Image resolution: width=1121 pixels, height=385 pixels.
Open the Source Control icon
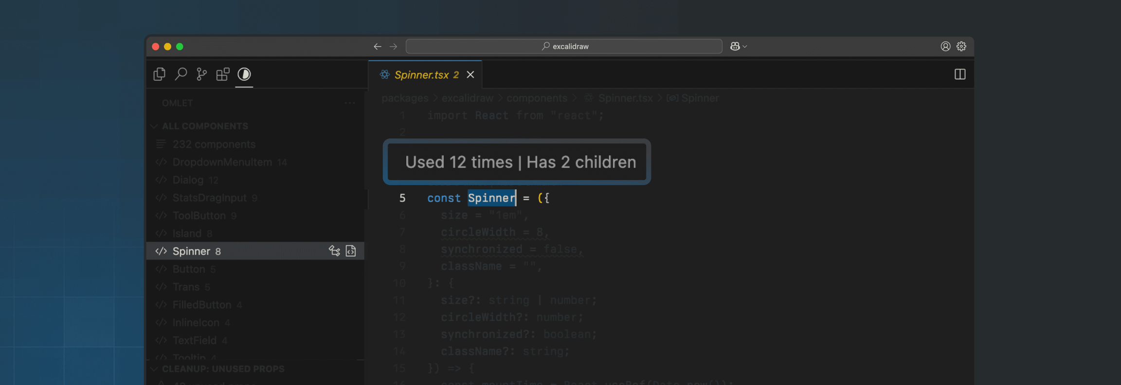[201, 74]
